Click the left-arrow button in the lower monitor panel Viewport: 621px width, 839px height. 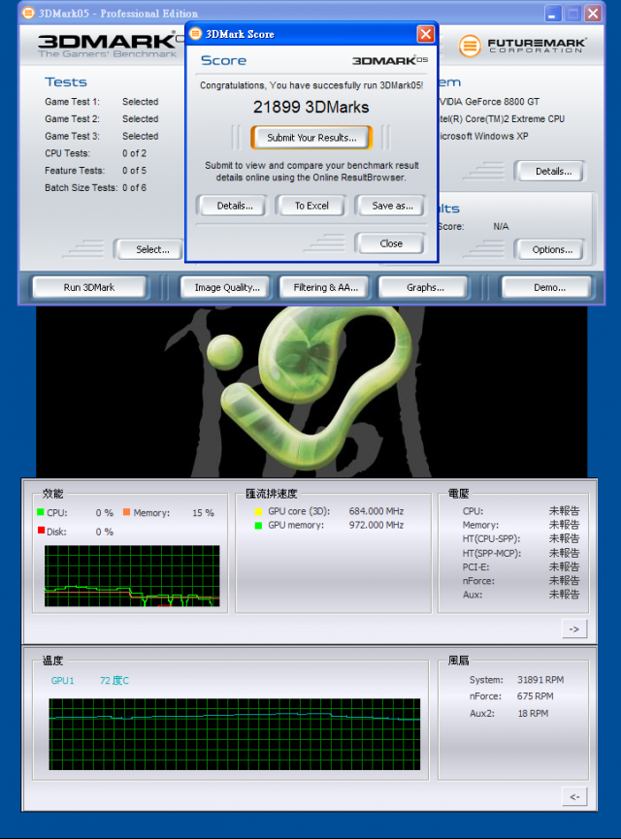click(574, 796)
